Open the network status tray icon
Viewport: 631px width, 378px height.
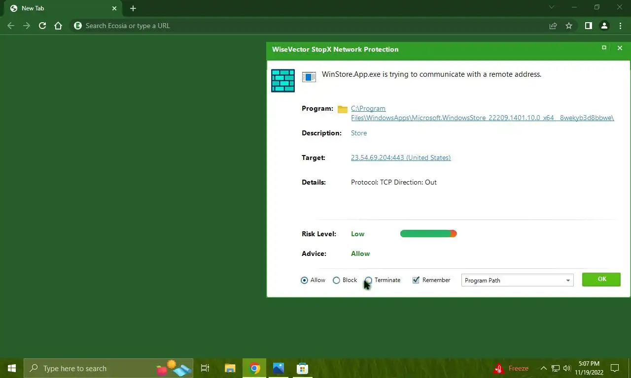[555, 368]
